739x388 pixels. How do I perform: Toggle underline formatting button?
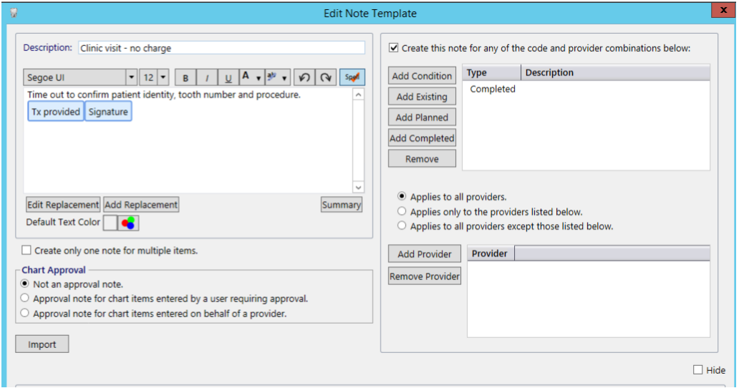[228, 78]
